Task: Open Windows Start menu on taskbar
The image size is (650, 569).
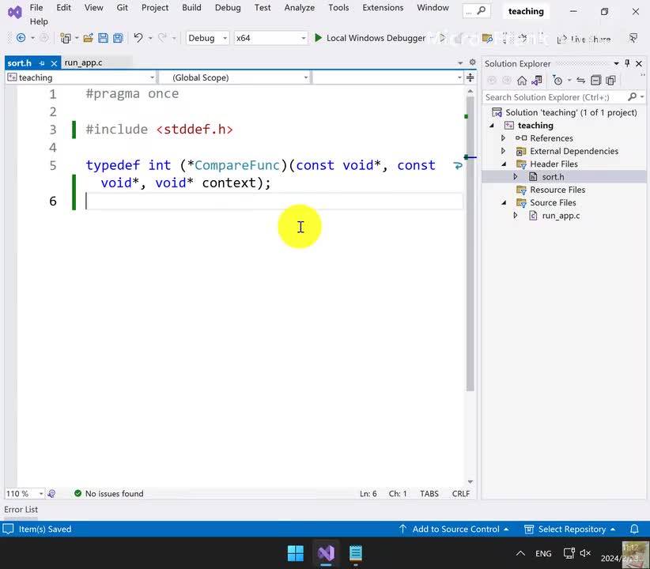Action: coord(296,553)
